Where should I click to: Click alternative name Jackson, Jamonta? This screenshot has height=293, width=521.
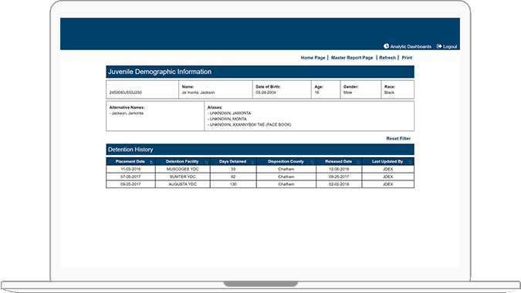coord(127,113)
